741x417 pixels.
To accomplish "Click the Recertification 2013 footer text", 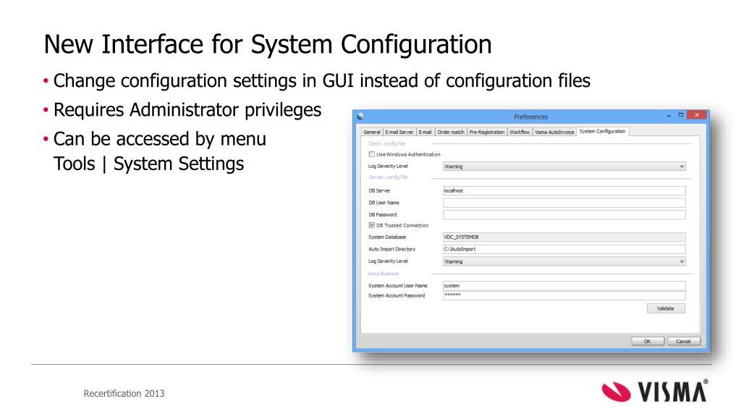I will [x=124, y=393].
